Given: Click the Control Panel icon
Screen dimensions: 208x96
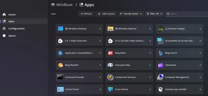Looking at the screenshot, I should coord(61,89).
